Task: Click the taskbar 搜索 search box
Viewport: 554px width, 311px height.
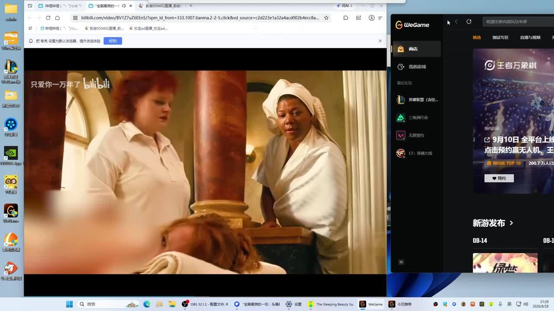Action: [108, 304]
